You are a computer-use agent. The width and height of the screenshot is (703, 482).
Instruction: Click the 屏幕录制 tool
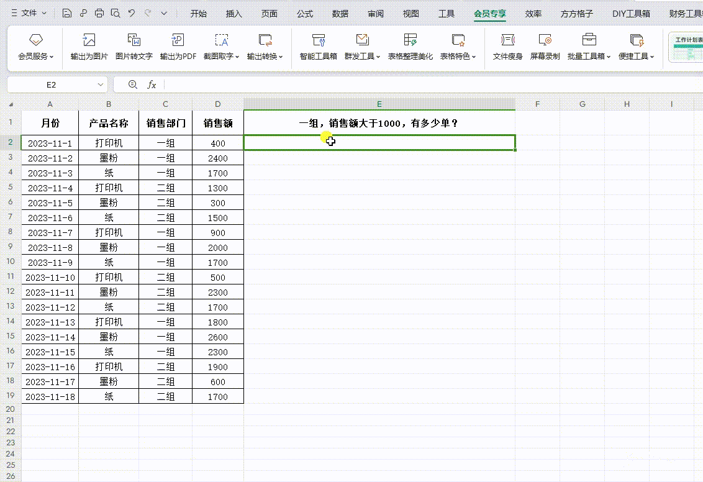point(545,47)
